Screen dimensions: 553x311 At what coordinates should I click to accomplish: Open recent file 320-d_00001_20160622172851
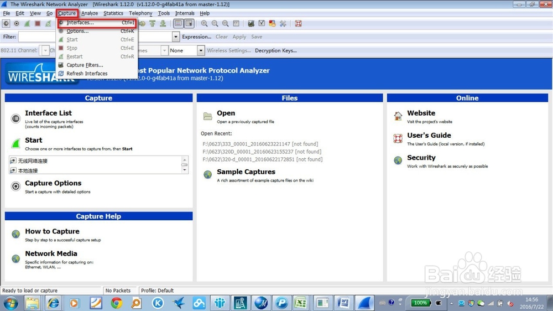[262, 159]
